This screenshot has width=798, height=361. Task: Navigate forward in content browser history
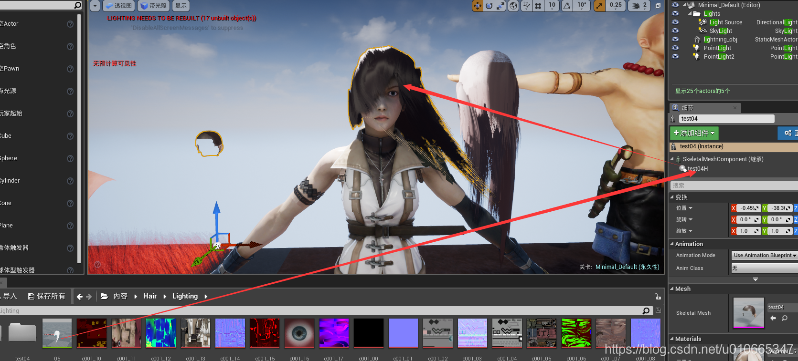point(89,297)
